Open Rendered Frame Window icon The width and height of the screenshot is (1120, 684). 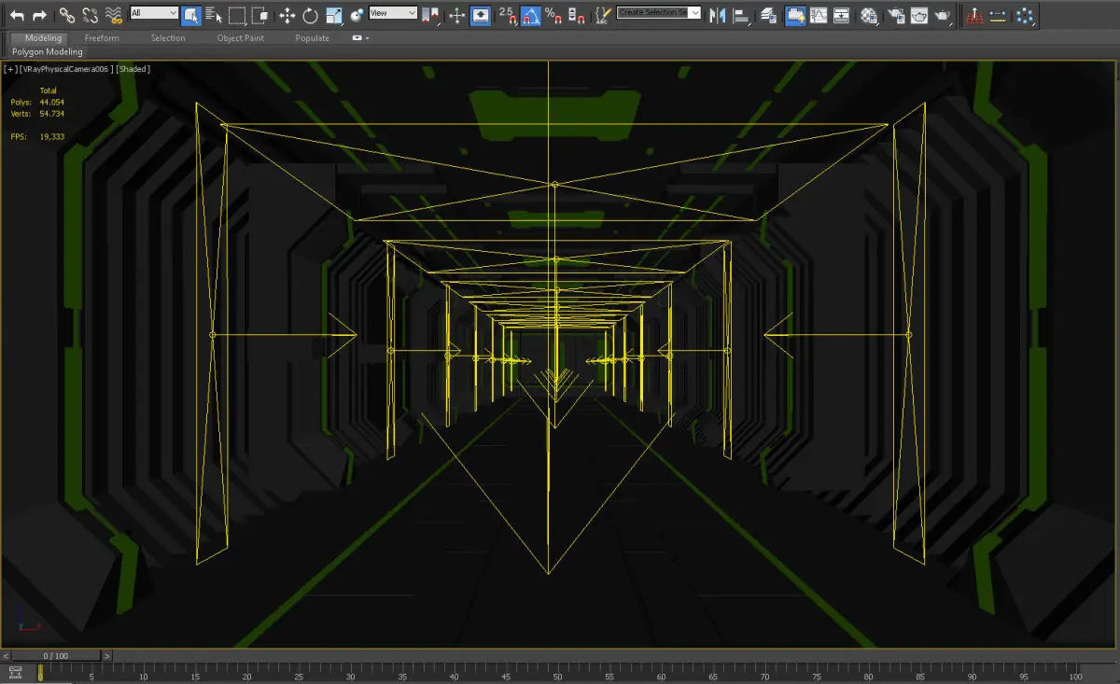coord(919,15)
